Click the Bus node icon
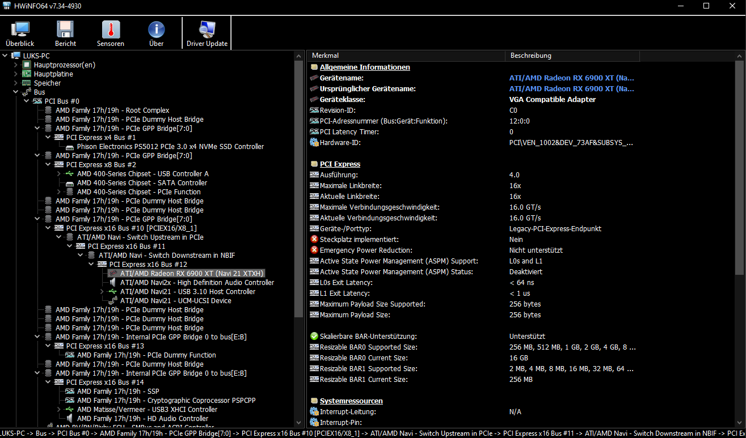The width and height of the screenshot is (746, 438). [x=27, y=92]
